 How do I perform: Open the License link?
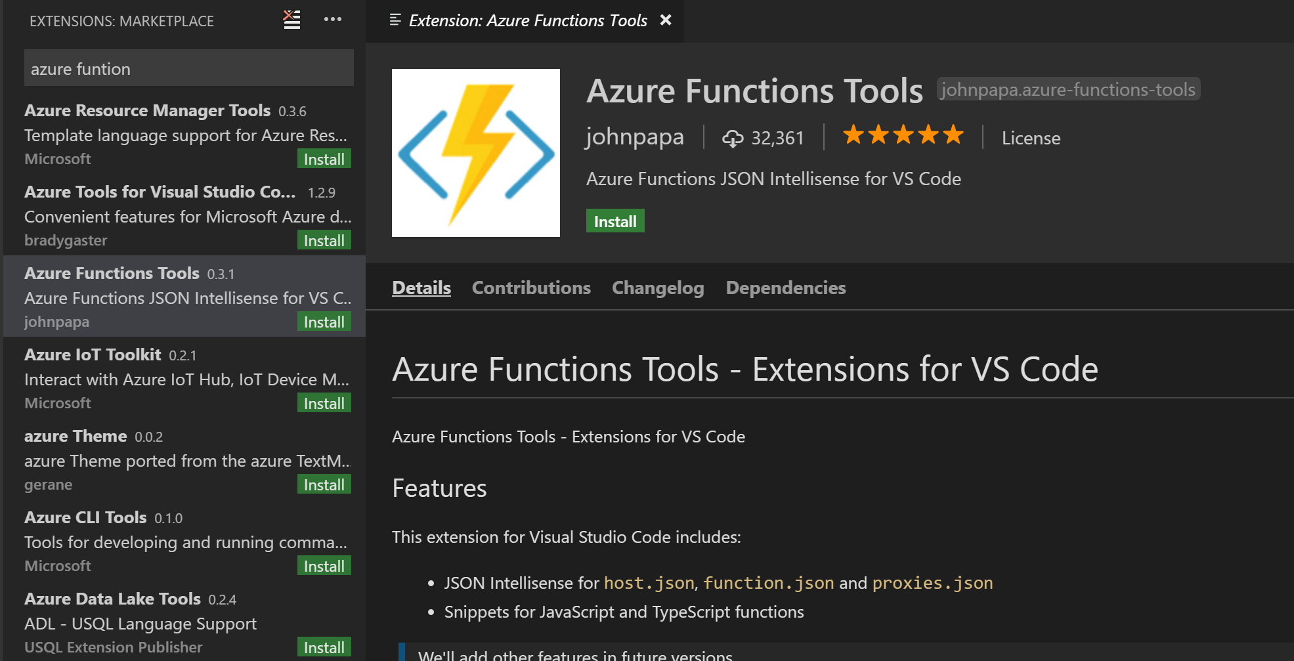point(1031,139)
